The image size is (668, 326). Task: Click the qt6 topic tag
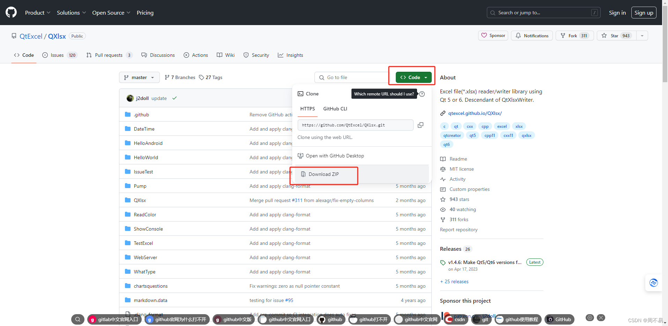pyautogui.click(x=446, y=145)
